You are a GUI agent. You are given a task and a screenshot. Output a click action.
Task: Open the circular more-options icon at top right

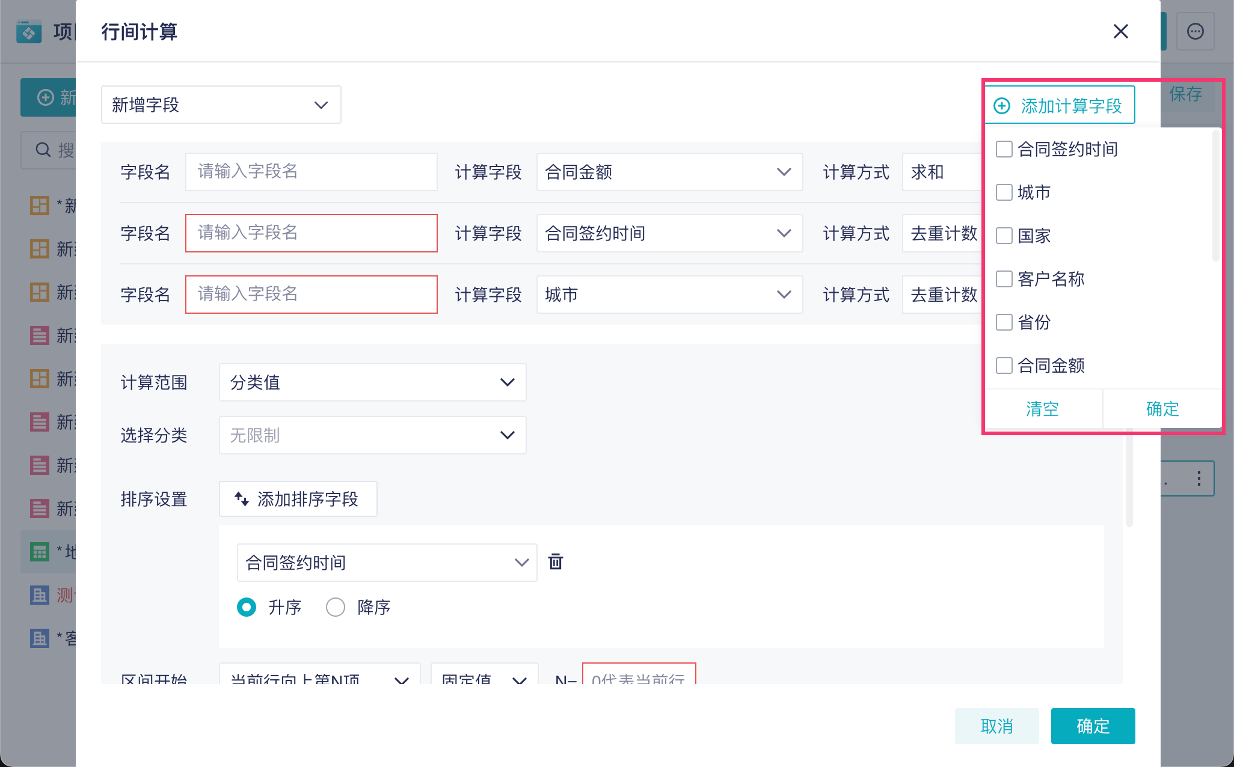point(1195,31)
